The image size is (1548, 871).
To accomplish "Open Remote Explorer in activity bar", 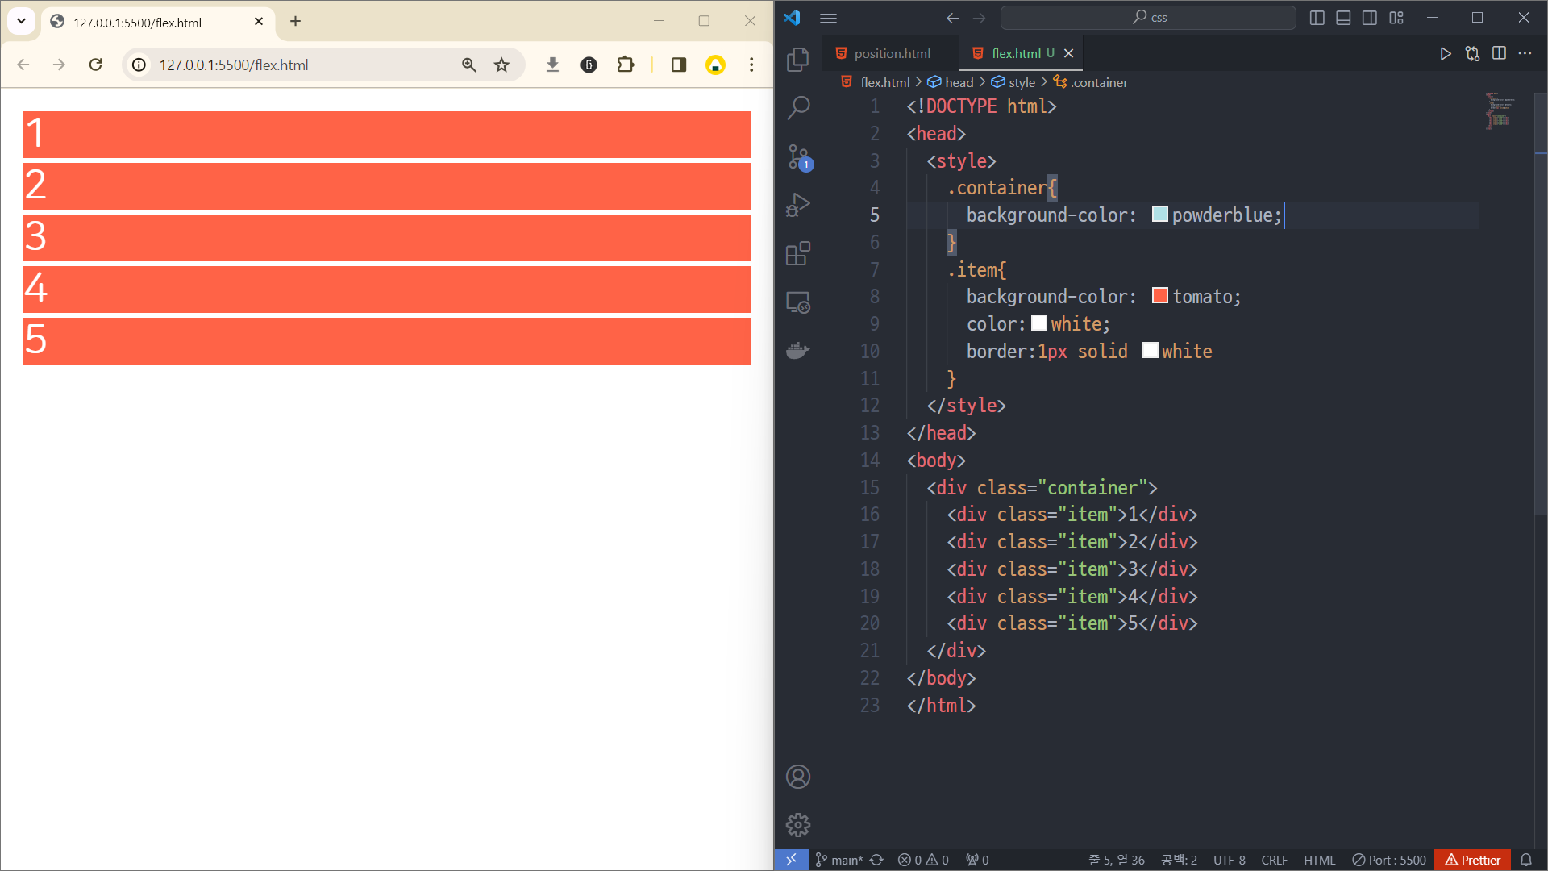I will (797, 302).
